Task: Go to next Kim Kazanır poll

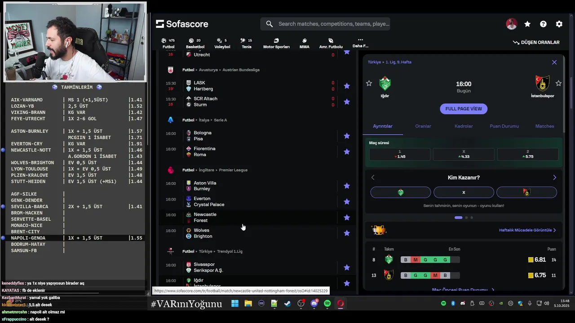Action: point(554,178)
